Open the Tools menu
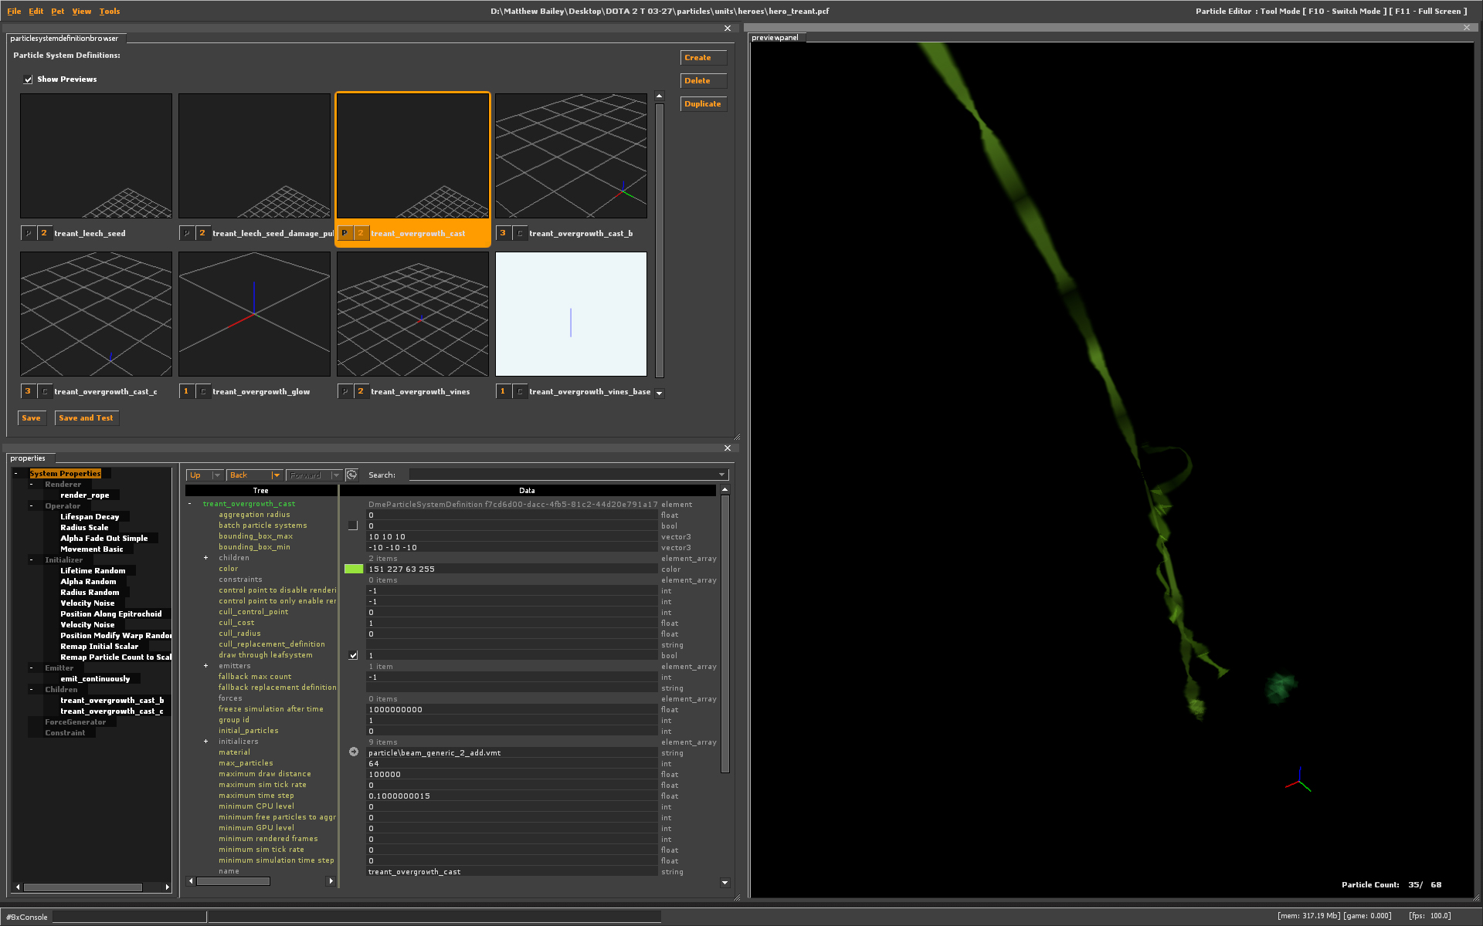1483x926 pixels. click(x=110, y=12)
